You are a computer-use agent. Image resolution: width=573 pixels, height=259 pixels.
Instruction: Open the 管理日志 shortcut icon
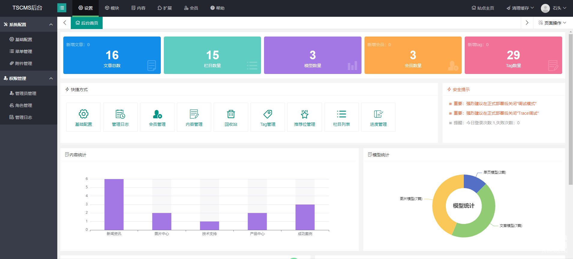120,114
